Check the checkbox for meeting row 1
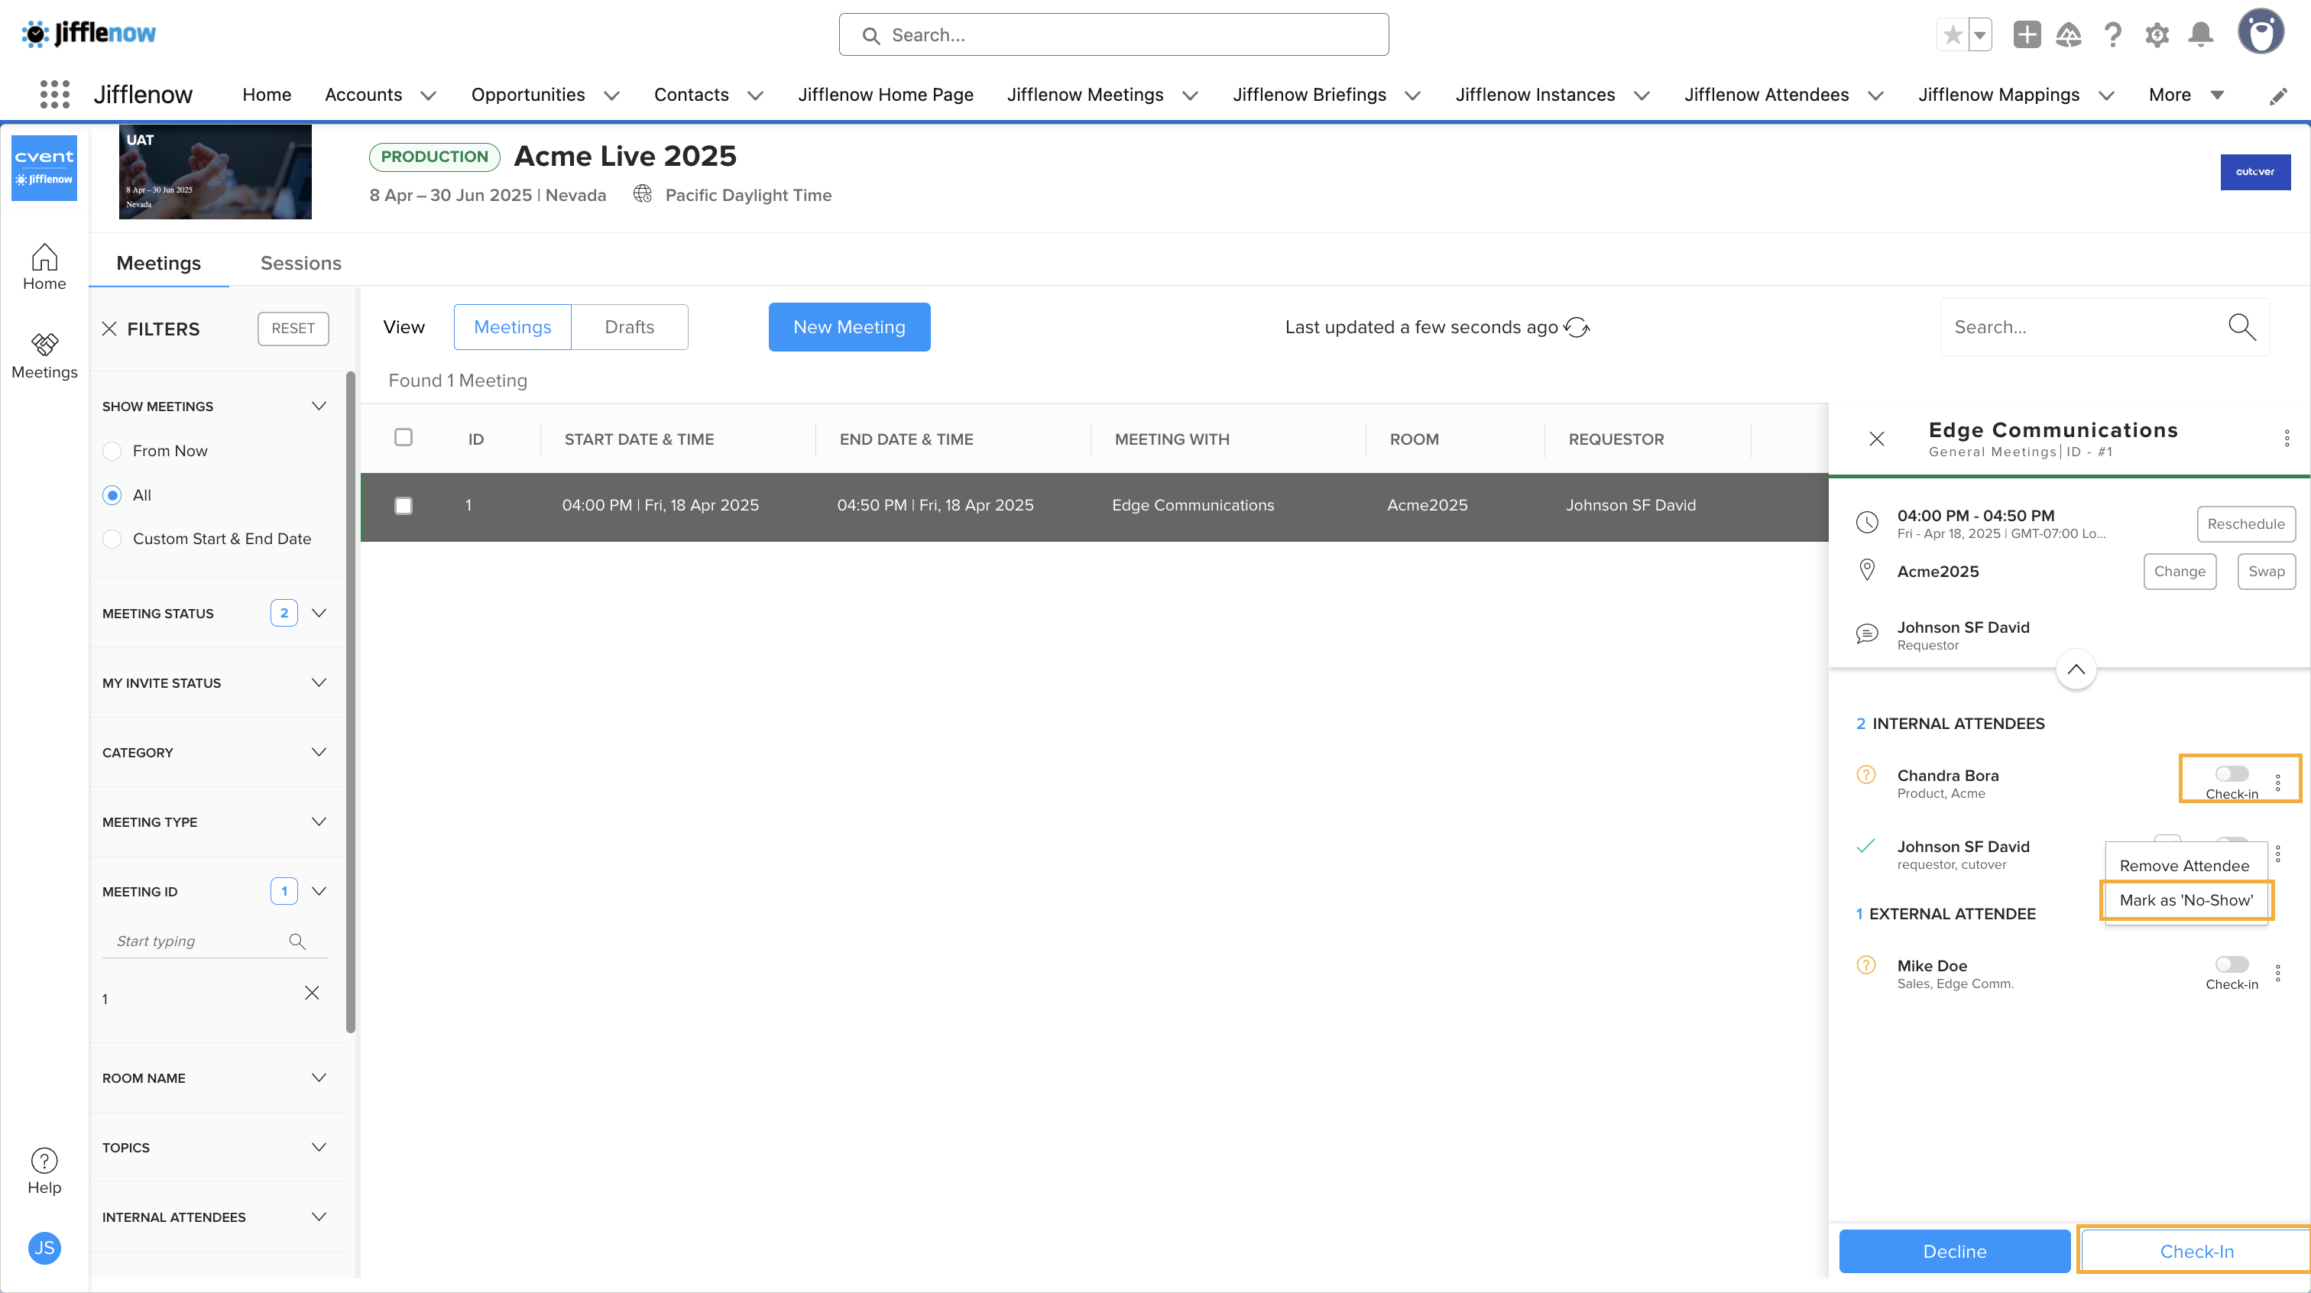2311x1293 pixels. coord(404,506)
